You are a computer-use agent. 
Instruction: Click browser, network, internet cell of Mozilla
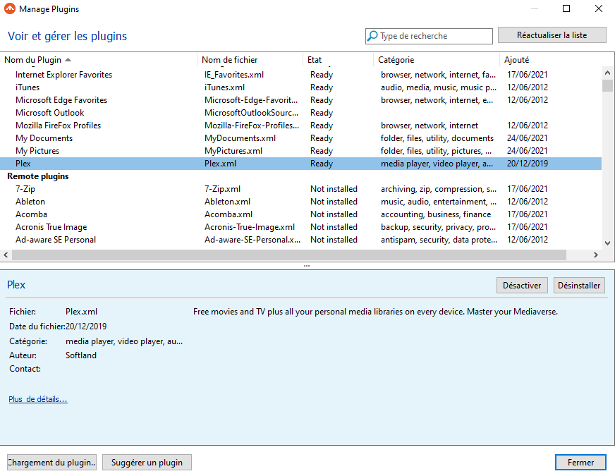click(430, 126)
